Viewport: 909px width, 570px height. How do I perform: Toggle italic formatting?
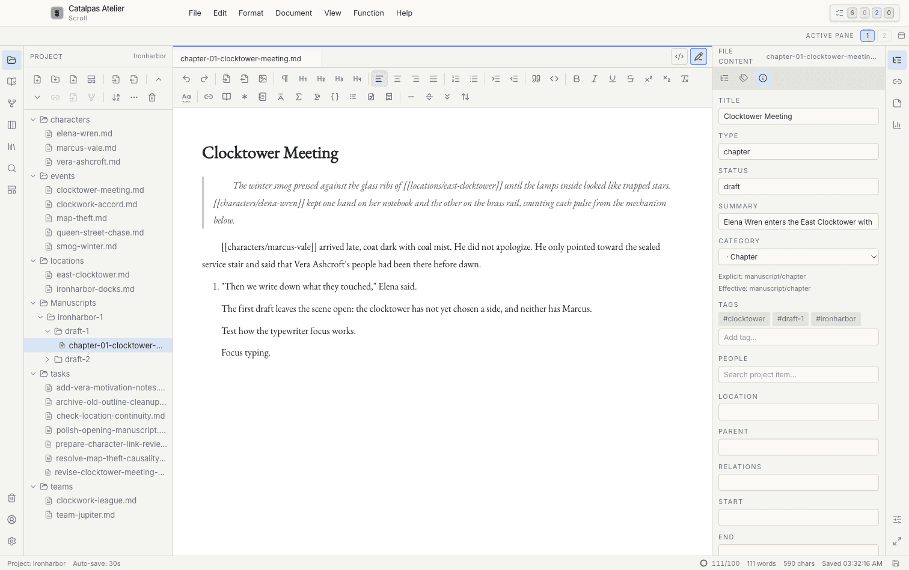[595, 79]
